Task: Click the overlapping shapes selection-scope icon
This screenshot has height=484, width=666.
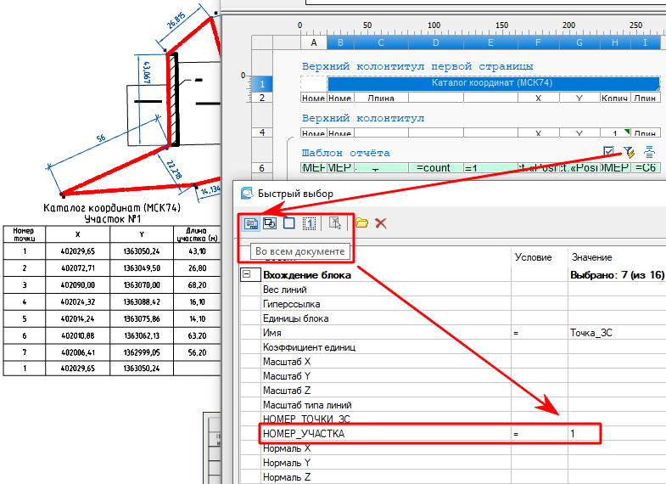Action: point(270,223)
